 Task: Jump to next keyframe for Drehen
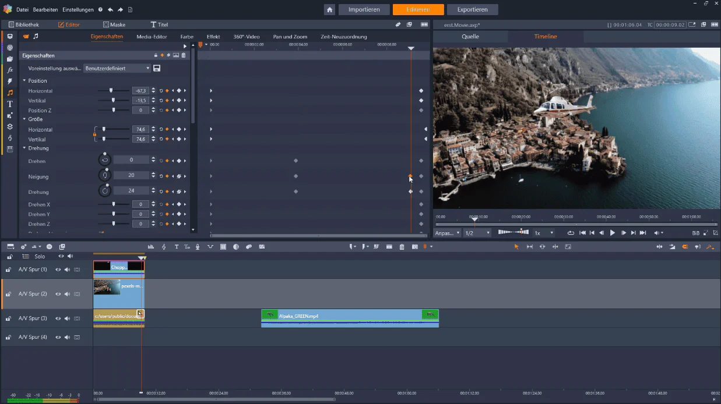tap(185, 160)
